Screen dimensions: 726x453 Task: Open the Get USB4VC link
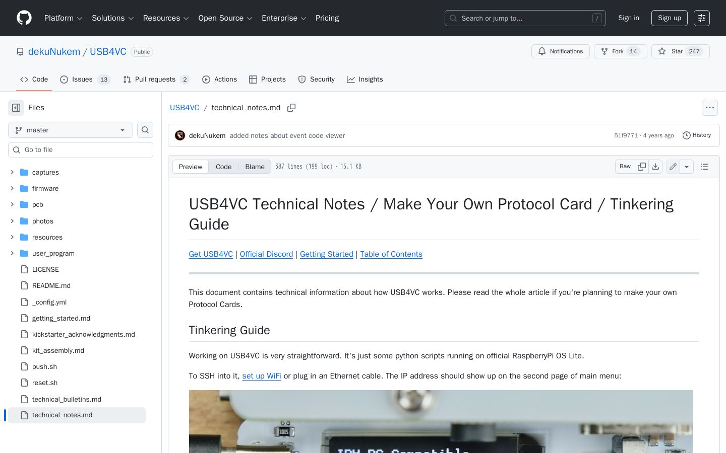pyautogui.click(x=211, y=254)
